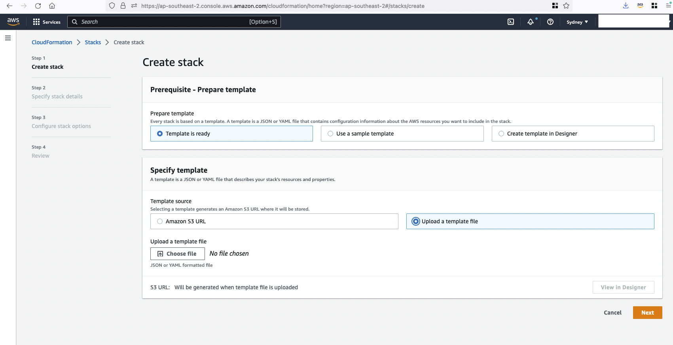Choose Amazon S3 URL as template source
The image size is (673, 345).
pyautogui.click(x=274, y=221)
